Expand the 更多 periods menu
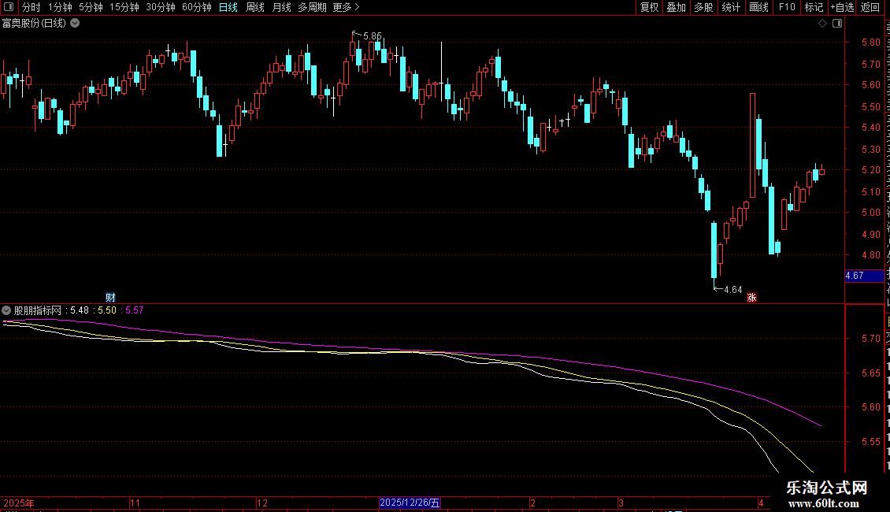 (347, 7)
